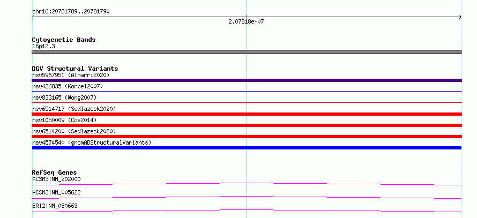Select the RefSeq Genes track heading

pos(55,172)
